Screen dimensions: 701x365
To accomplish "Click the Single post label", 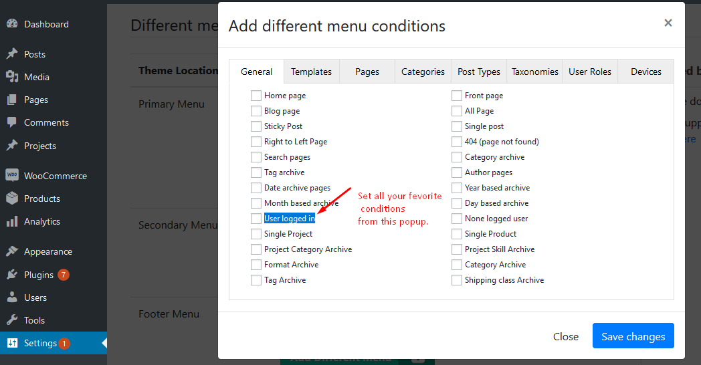I will tap(484, 126).
